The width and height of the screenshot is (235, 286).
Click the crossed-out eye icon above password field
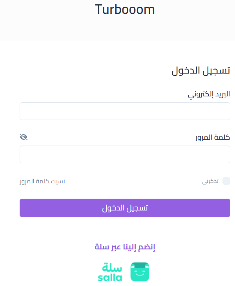(x=24, y=137)
